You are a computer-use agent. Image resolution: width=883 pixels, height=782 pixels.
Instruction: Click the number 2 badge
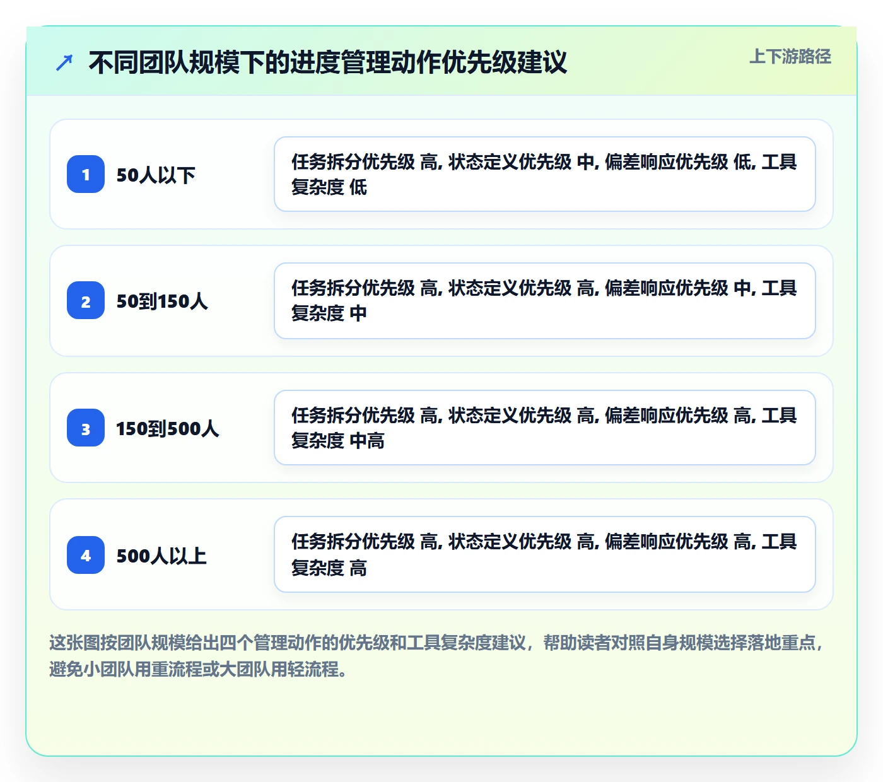point(86,300)
